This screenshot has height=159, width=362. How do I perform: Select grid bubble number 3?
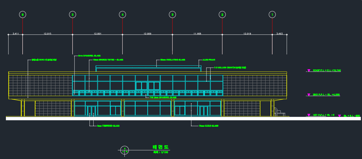coord(173,15)
